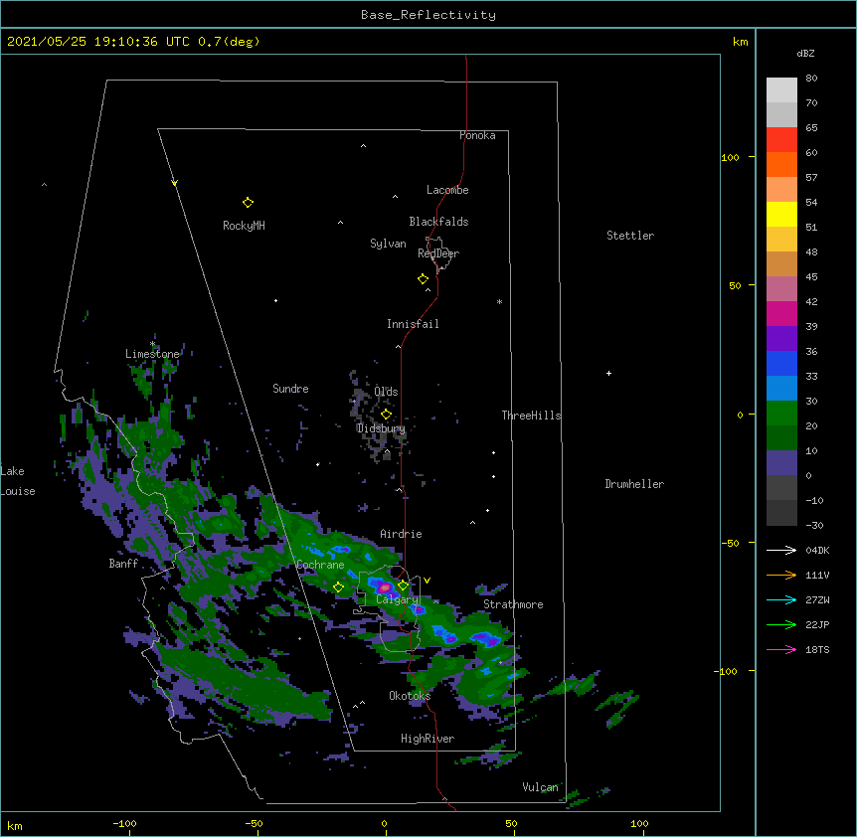The height and width of the screenshot is (837, 857).
Task: Click the 42 dBZ magenta color swatch
Action: (x=781, y=313)
